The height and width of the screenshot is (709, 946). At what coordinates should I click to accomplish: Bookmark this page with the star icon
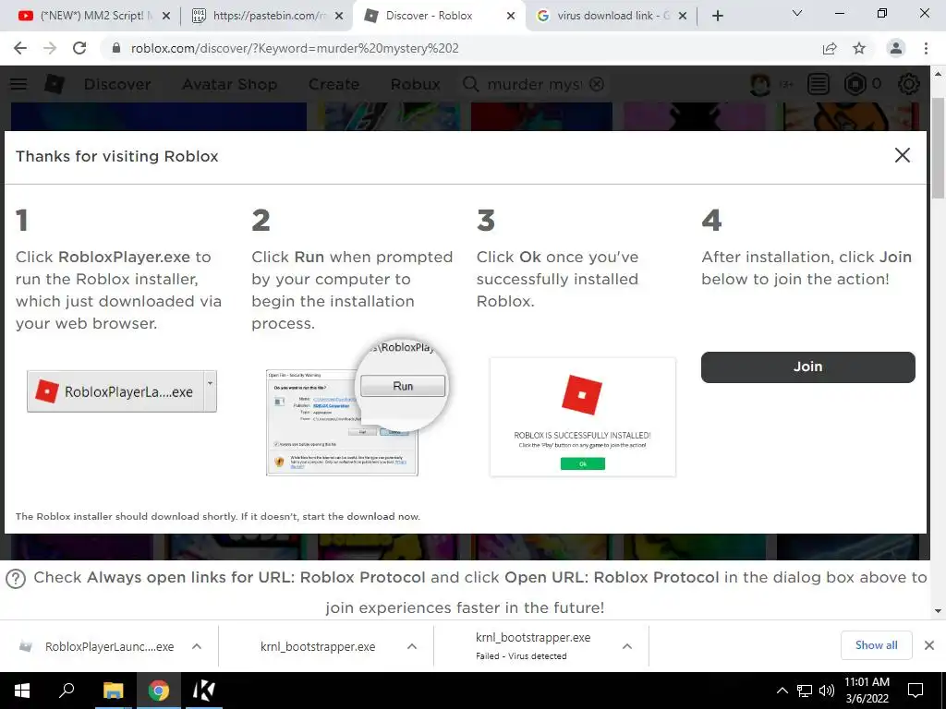point(859,48)
